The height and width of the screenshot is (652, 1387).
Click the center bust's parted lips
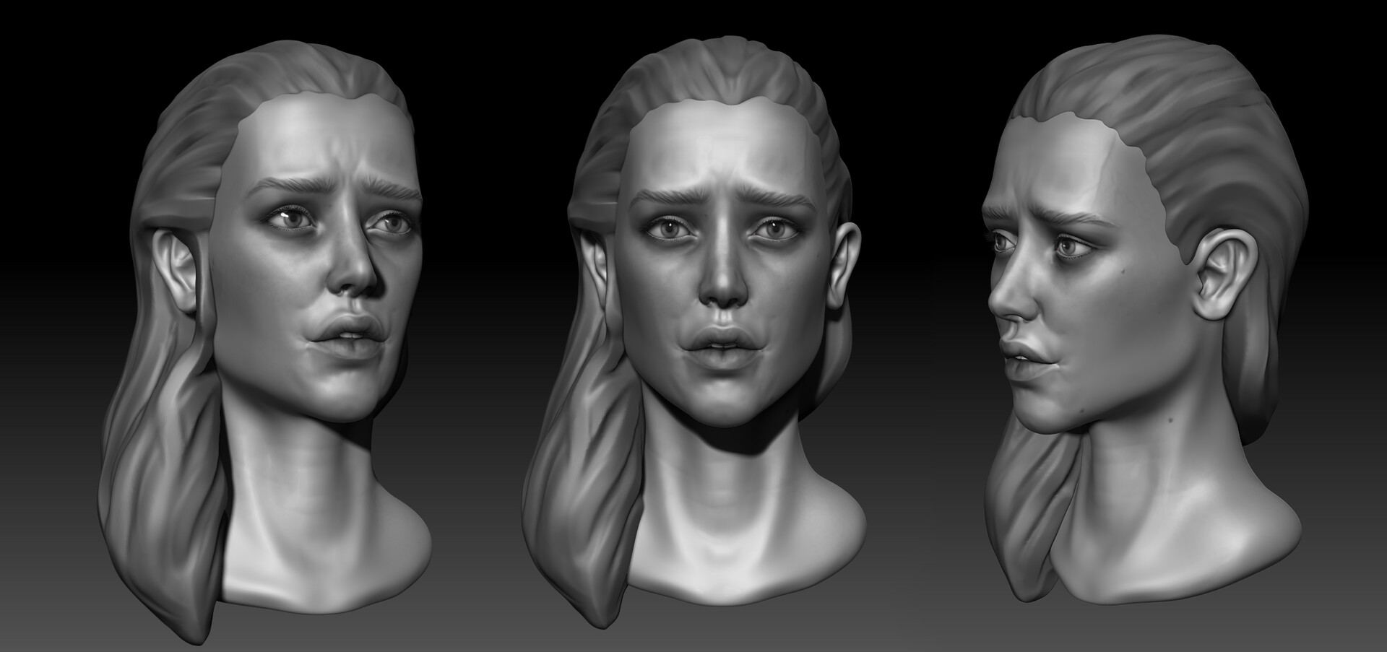point(717,340)
